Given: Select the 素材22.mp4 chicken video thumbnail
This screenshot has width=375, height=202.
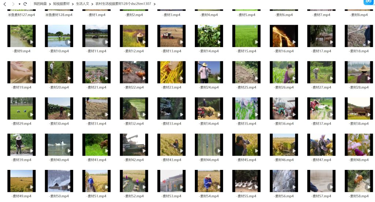Looking at the screenshot, I should [134, 72].
